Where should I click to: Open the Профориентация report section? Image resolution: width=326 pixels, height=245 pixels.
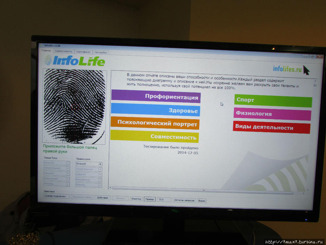(x=156, y=96)
